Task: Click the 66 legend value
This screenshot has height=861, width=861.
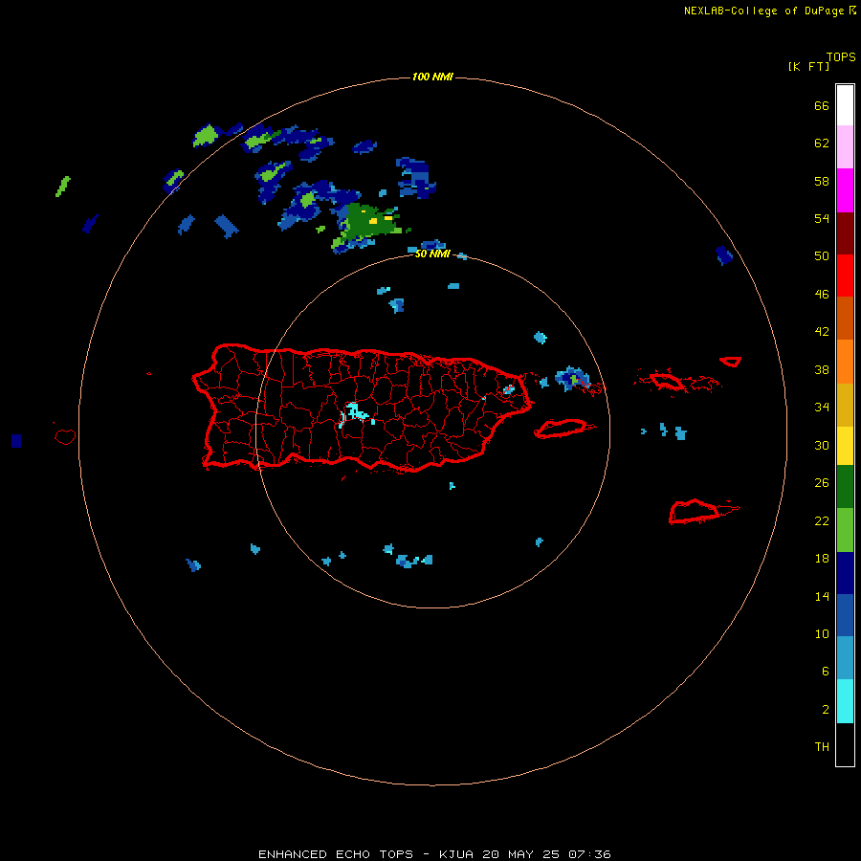Action: (822, 105)
